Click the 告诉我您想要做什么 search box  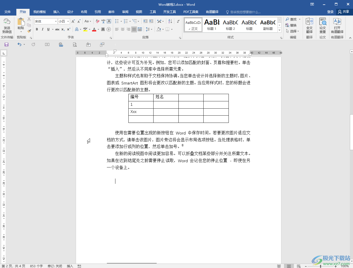coord(243,12)
